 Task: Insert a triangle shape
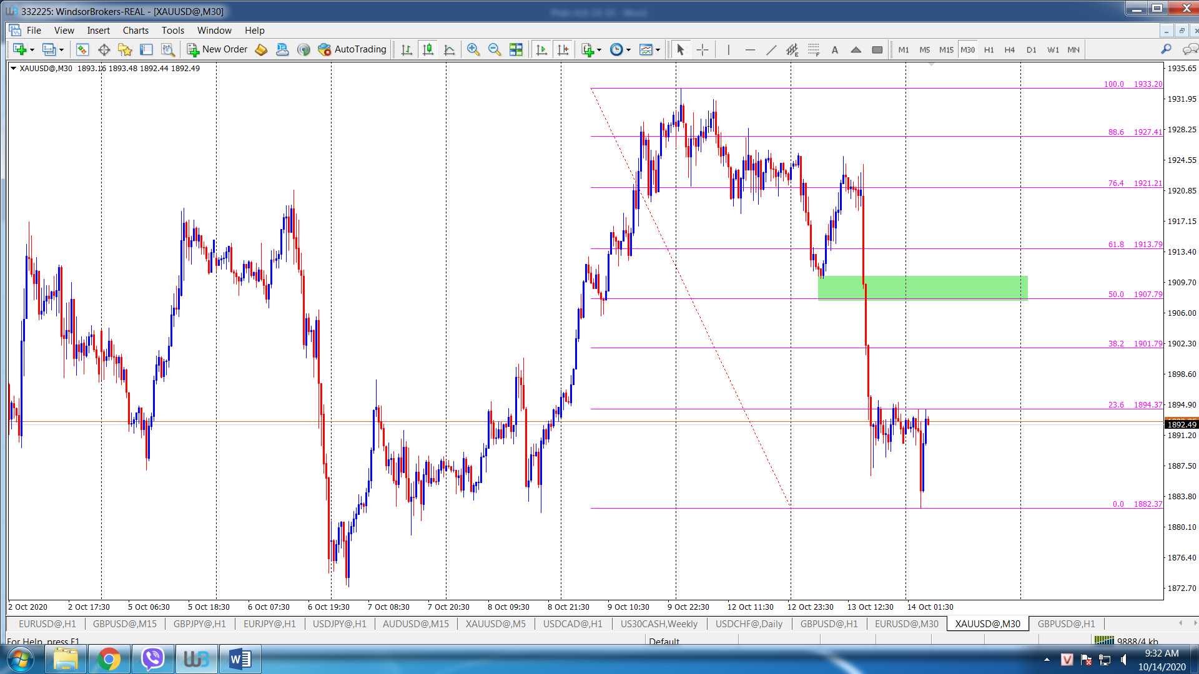click(x=856, y=50)
